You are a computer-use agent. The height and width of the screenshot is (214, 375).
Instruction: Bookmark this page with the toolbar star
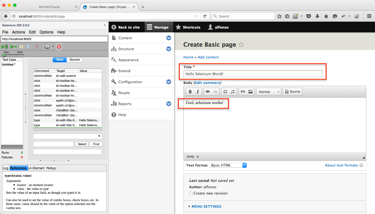tap(280, 16)
